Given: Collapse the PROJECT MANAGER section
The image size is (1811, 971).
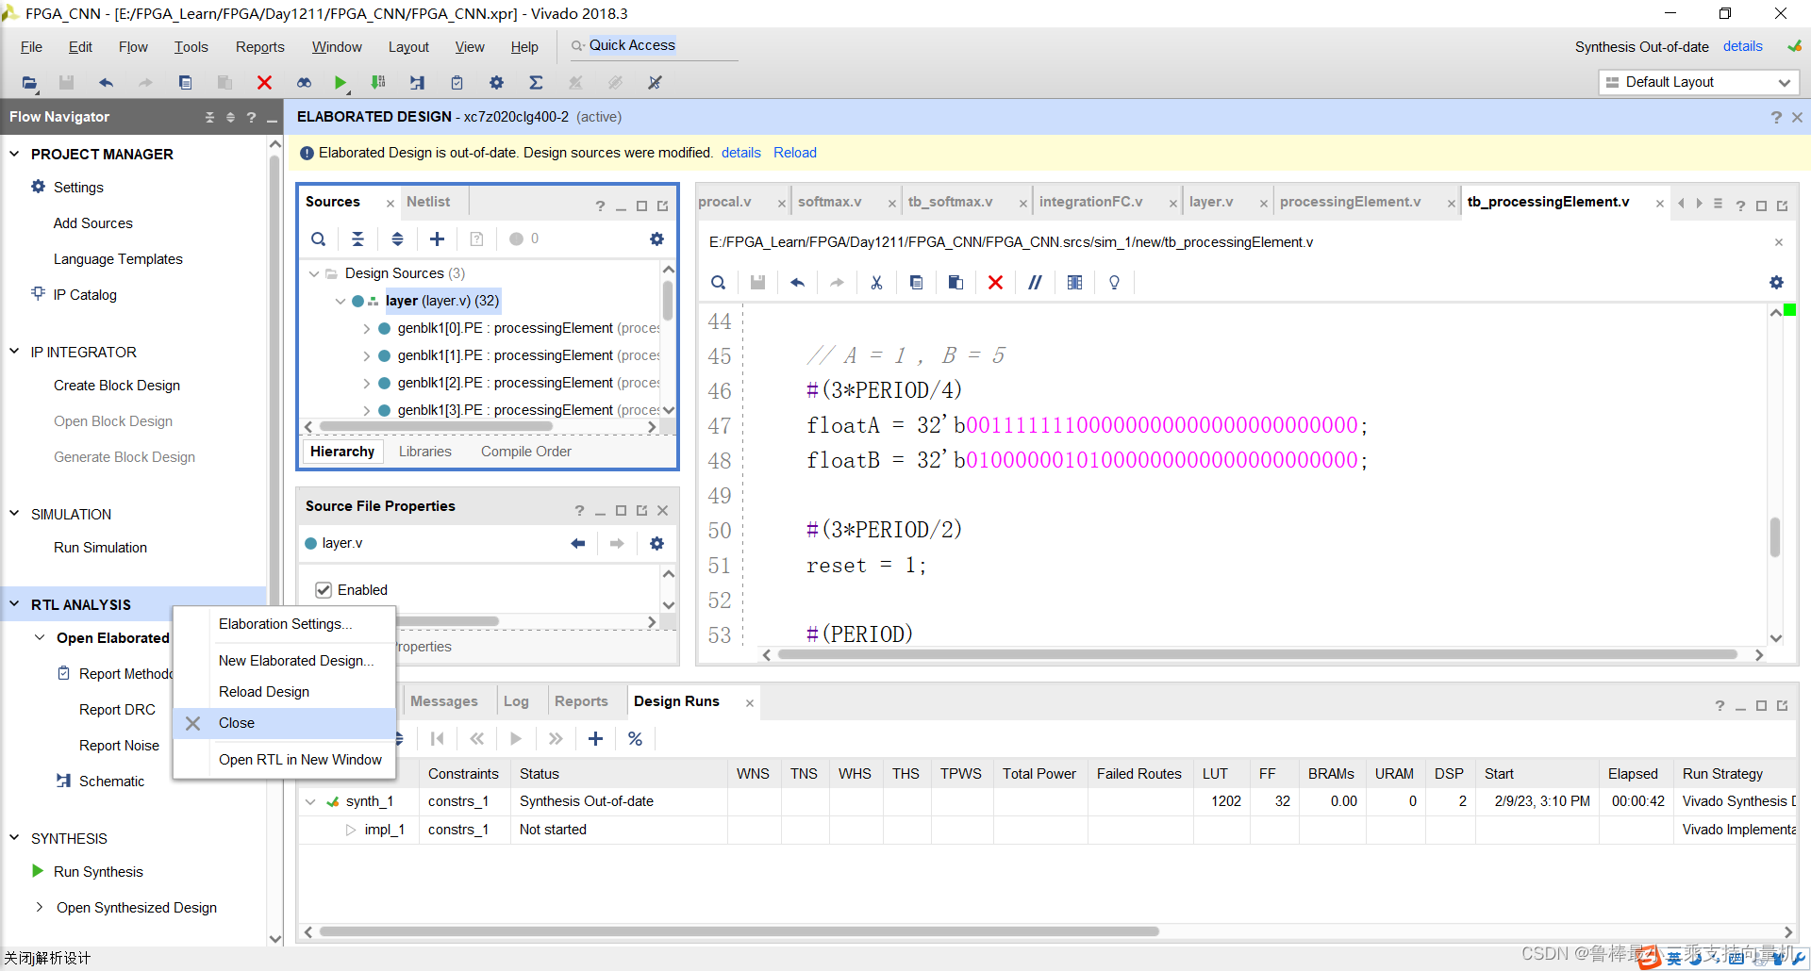Looking at the screenshot, I should click(x=14, y=154).
